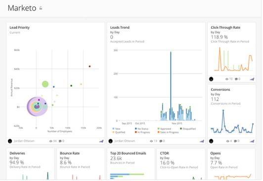Click the 112 Conversions value
This screenshot has width=263, height=181.
click(215, 99)
